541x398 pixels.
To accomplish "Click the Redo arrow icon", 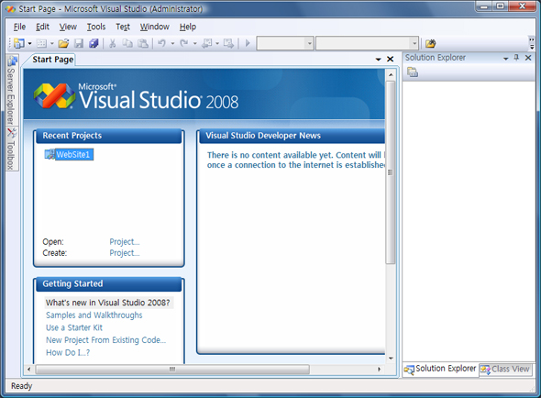I will coord(184,43).
